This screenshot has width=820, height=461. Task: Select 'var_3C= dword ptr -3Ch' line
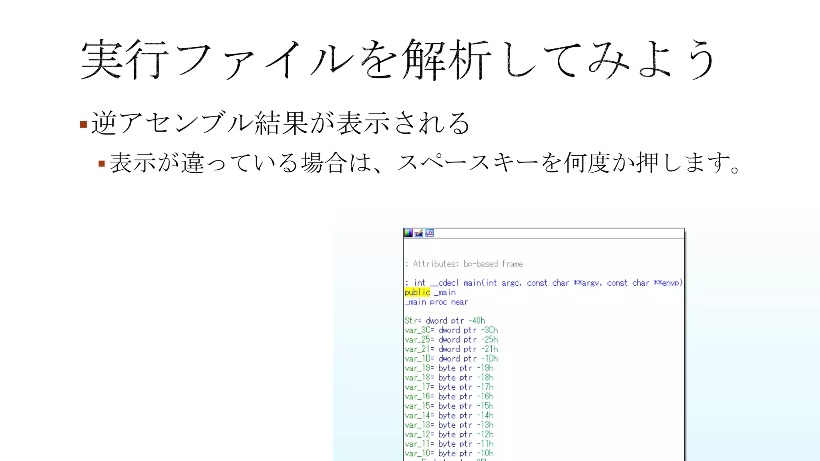tap(451, 330)
